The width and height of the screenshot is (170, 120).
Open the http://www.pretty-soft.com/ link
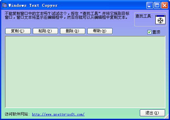(58, 115)
